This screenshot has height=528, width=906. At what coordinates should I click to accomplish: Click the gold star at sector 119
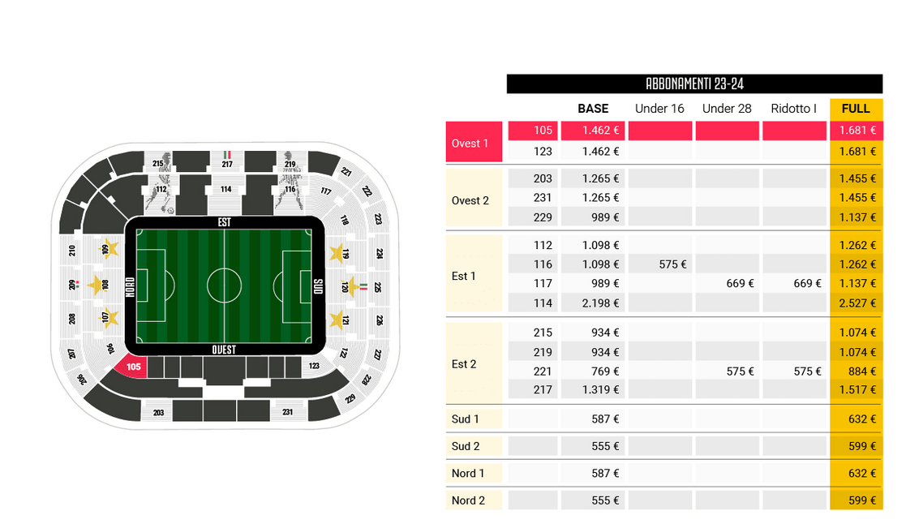click(337, 253)
